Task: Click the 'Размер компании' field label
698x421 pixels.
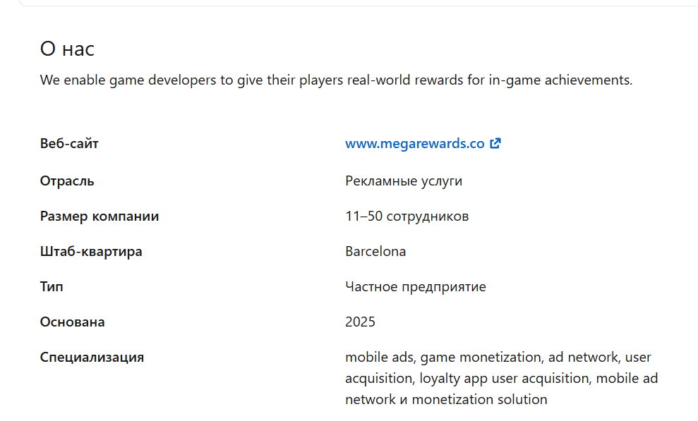Action: (x=100, y=216)
